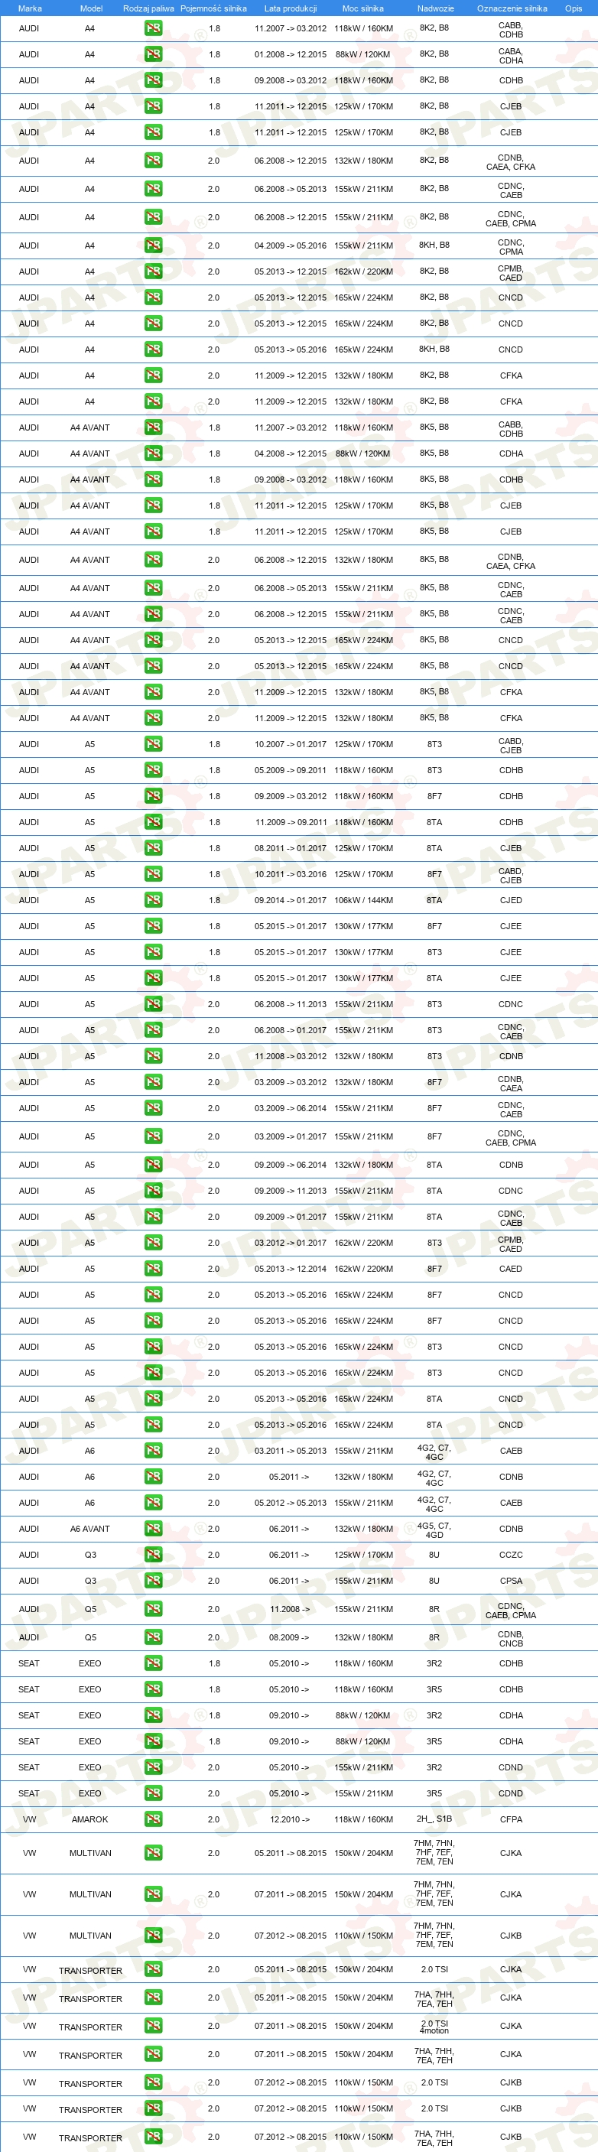Click petrol icon in SEAT EXEO 3R5 CDND row
This screenshot has width=598, height=2152.
[153, 1793]
